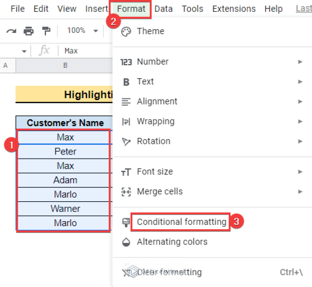
Task: Select the paint format roller icon
Action: click(x=46, y=31)
